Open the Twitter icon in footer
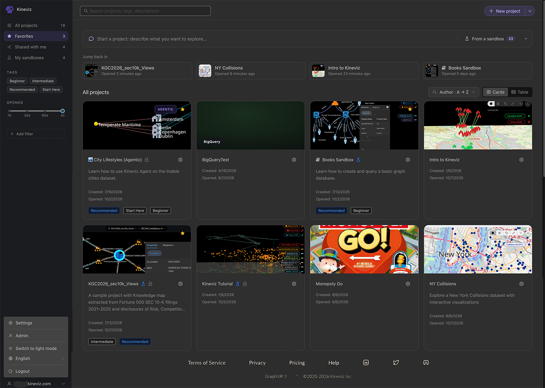 396,362
